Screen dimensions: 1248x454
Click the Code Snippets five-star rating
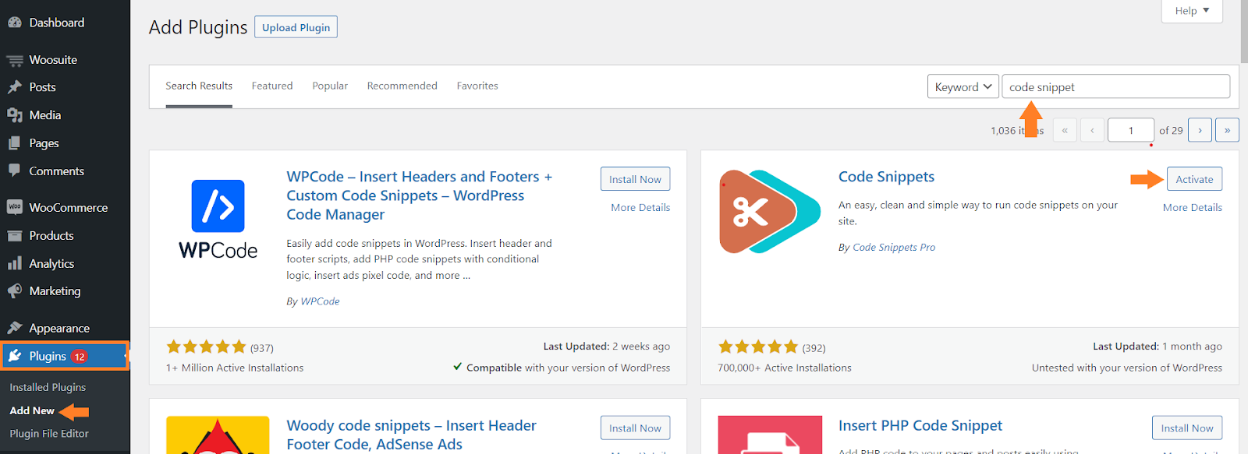pyautogui.click(x=759, y=347)
